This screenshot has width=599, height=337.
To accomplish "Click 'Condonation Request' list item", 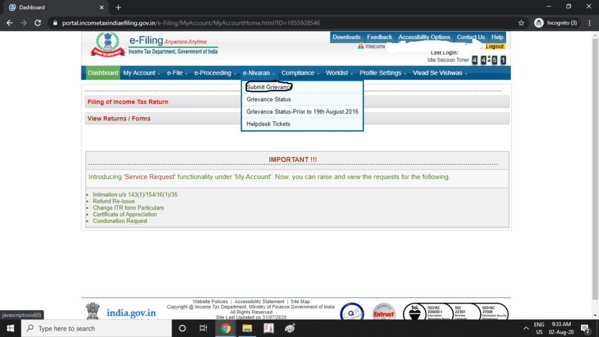I will pyautogui.click(x=120, y=221).
